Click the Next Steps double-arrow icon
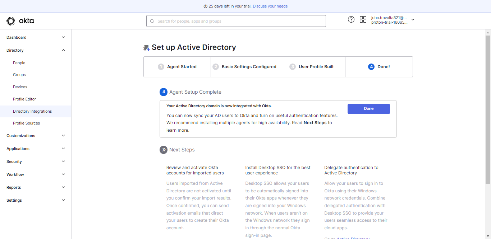The height and width of the screenshot is (239, 491). click(x=164, y=150)
